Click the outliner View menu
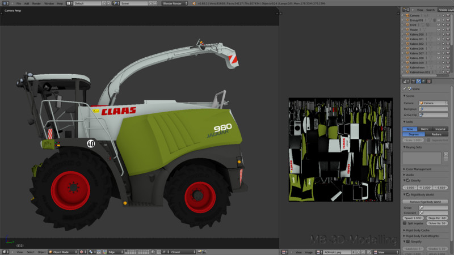This screenshot has width=454, height=255. pos(420,10)
